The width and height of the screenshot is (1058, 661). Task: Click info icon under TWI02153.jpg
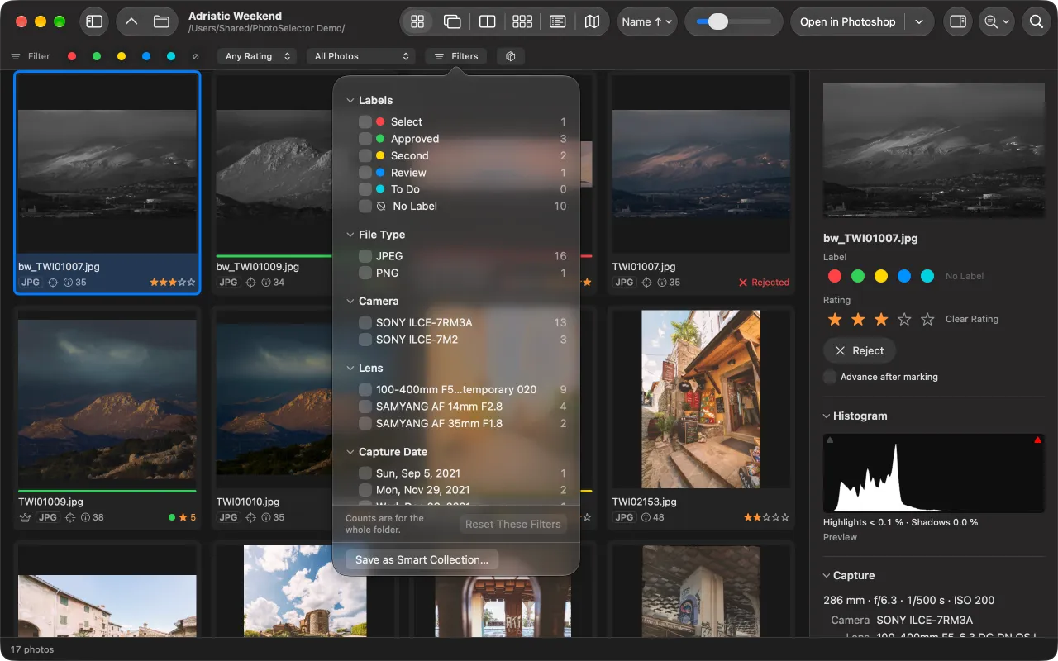[x=645, y=517]
